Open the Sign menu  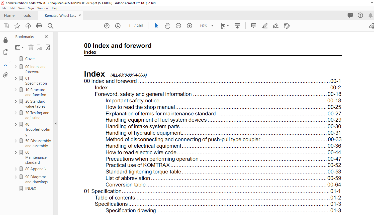click(31, 8)
